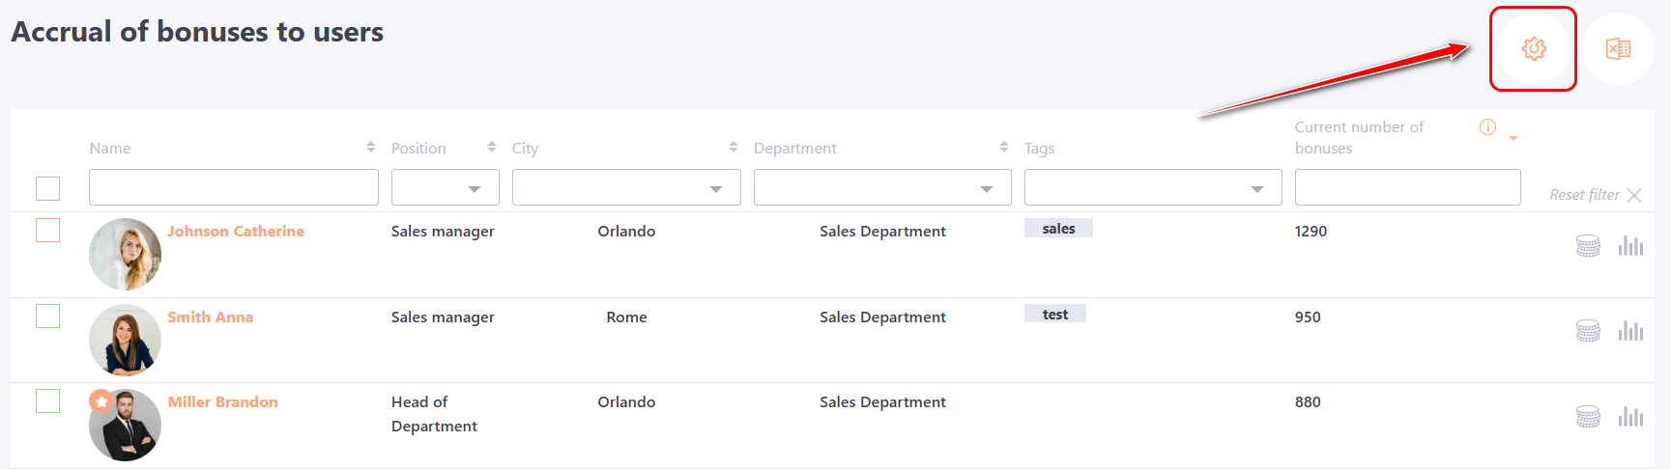Open bar chart statistics for Miller Brandon
Viewport: 1671px width, 469px height.
pyautogui.click(x=1630, y=417)
